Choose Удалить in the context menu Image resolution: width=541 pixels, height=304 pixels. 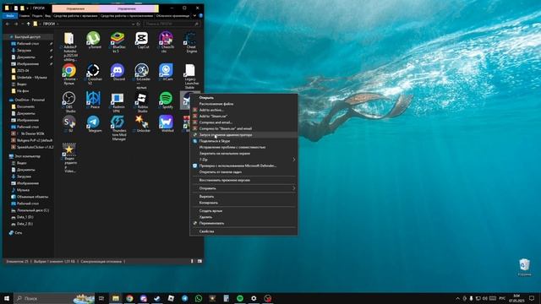click(x=243, y=217)
